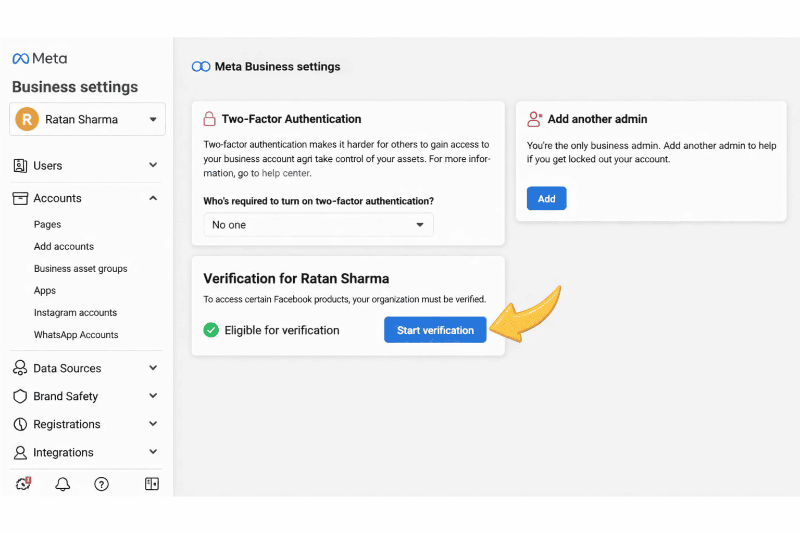800x533 pixels.
Task: Expand the Brand Safety chevron
Action: (153, 396)
